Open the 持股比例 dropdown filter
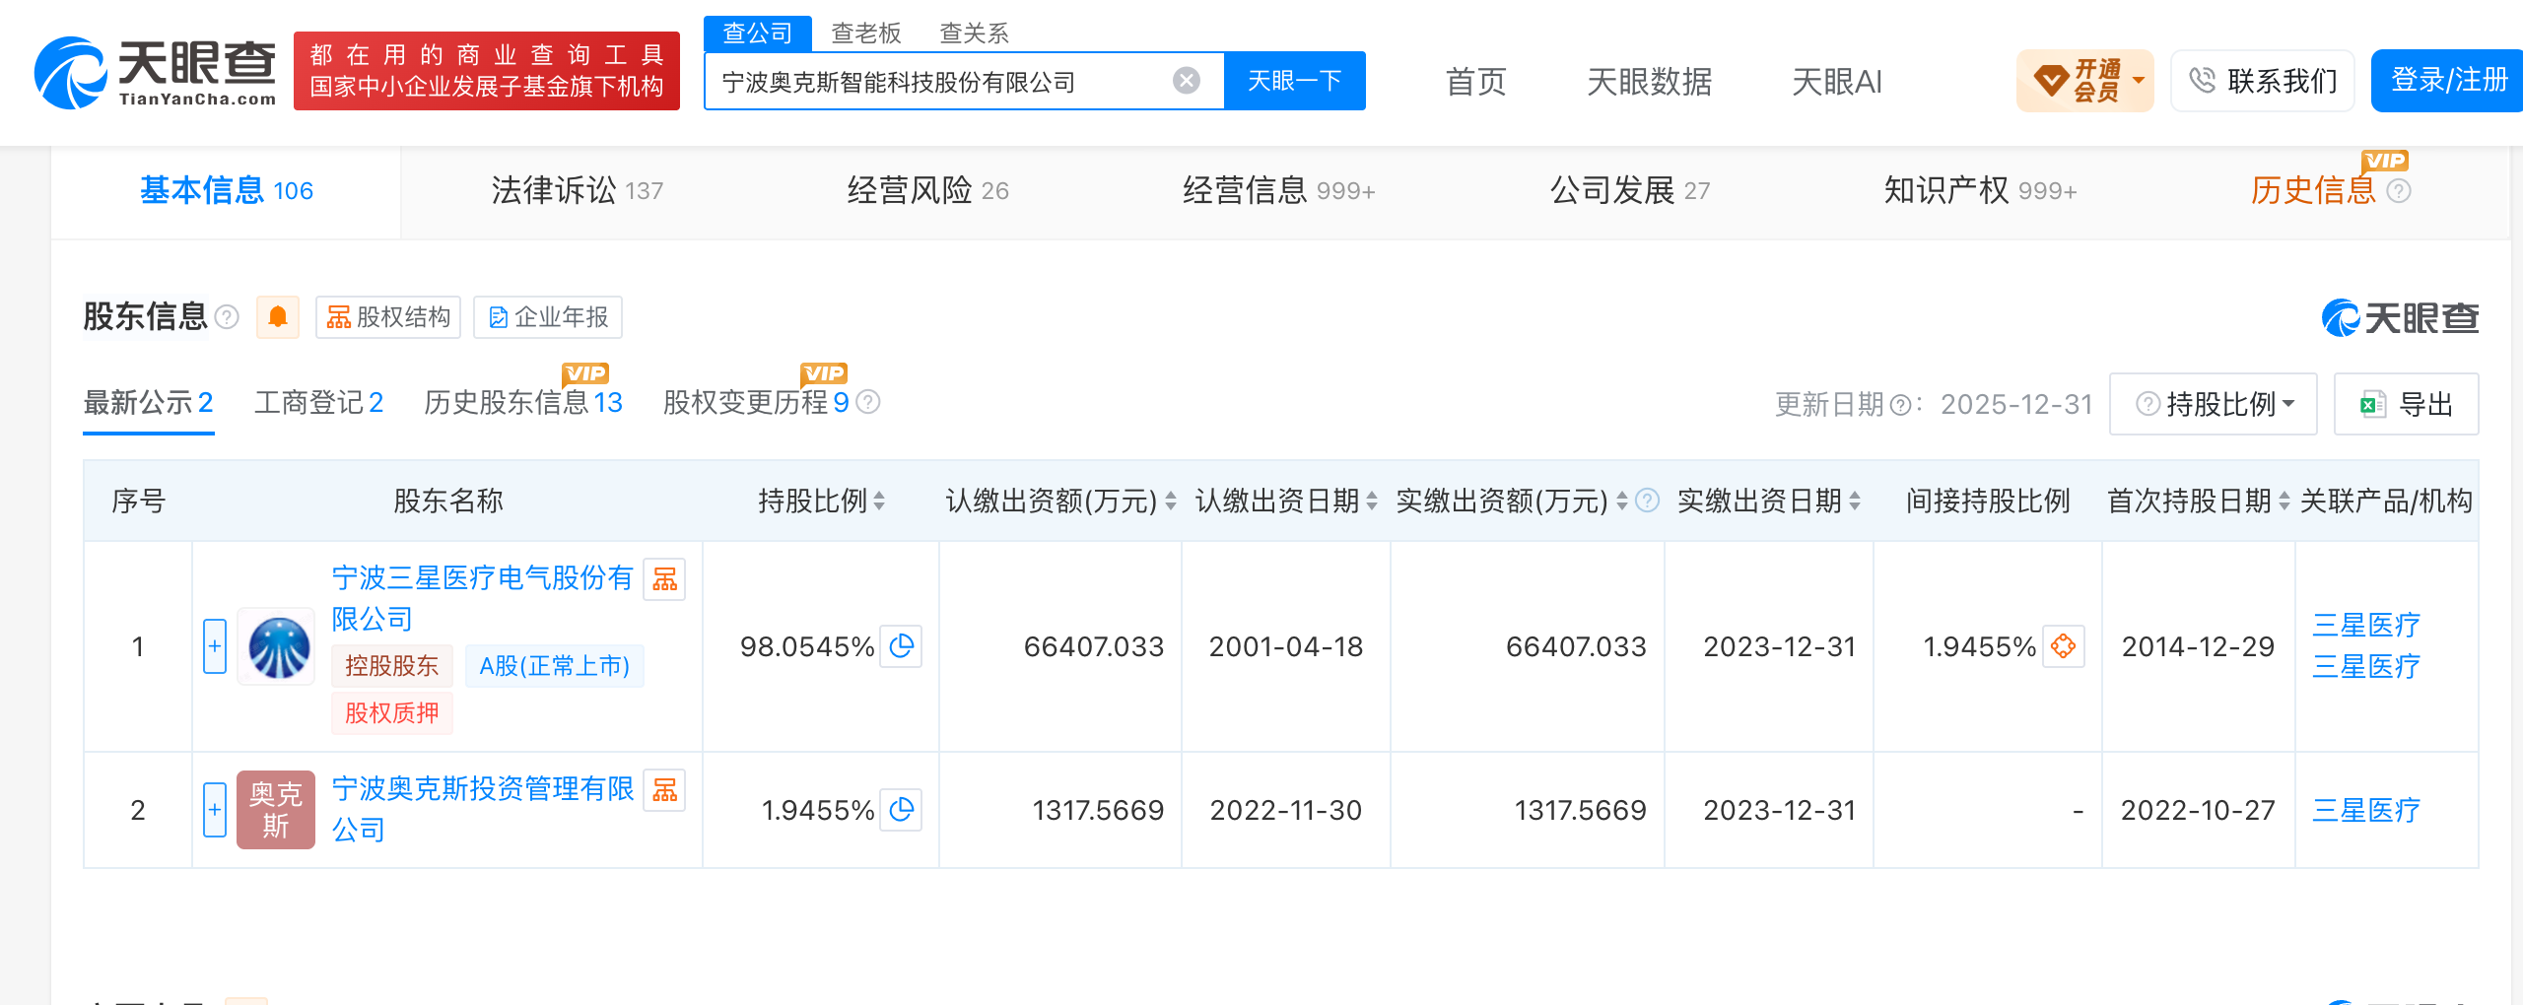The height and width of the screenshot is (1005, 2523). click(x=2214, y=404)
